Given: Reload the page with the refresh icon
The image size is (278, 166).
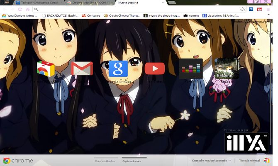Looking at the screenshot, I should 20,9.
